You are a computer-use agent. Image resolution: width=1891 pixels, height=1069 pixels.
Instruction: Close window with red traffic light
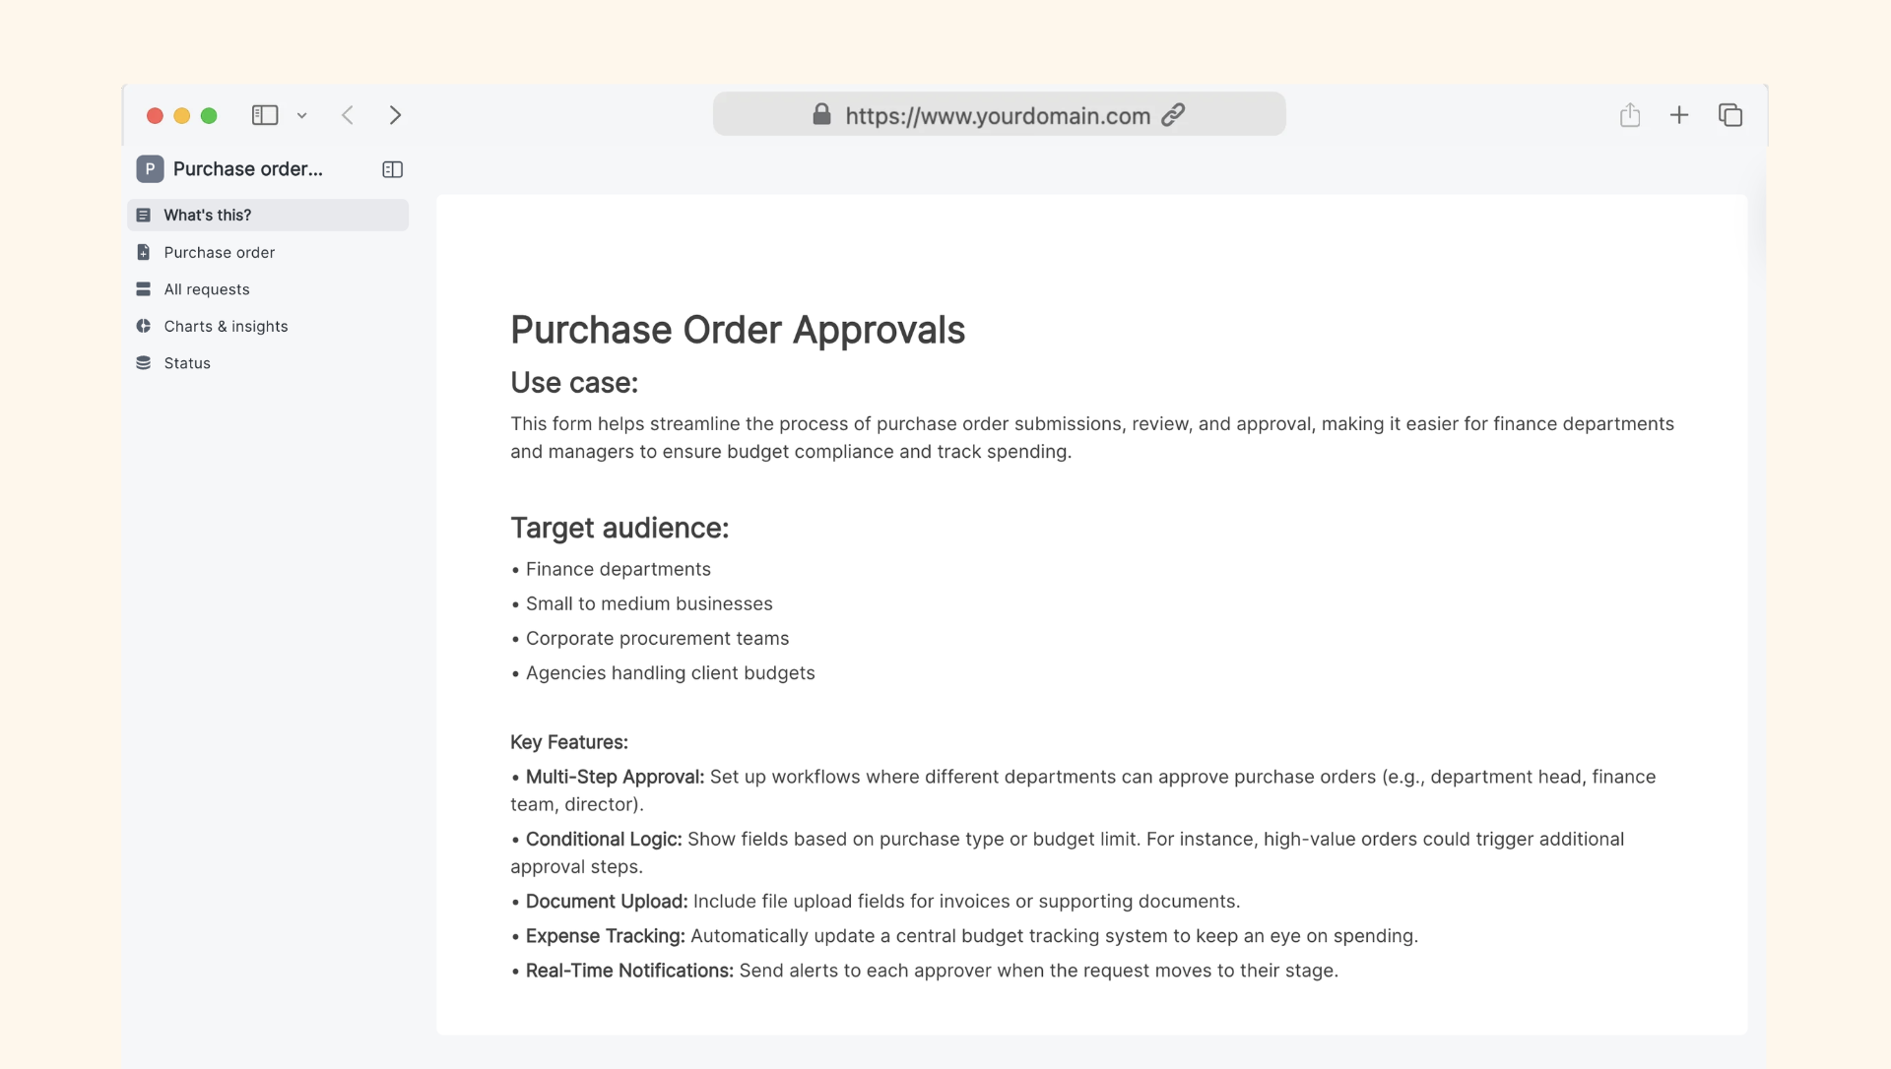point(155,116)
